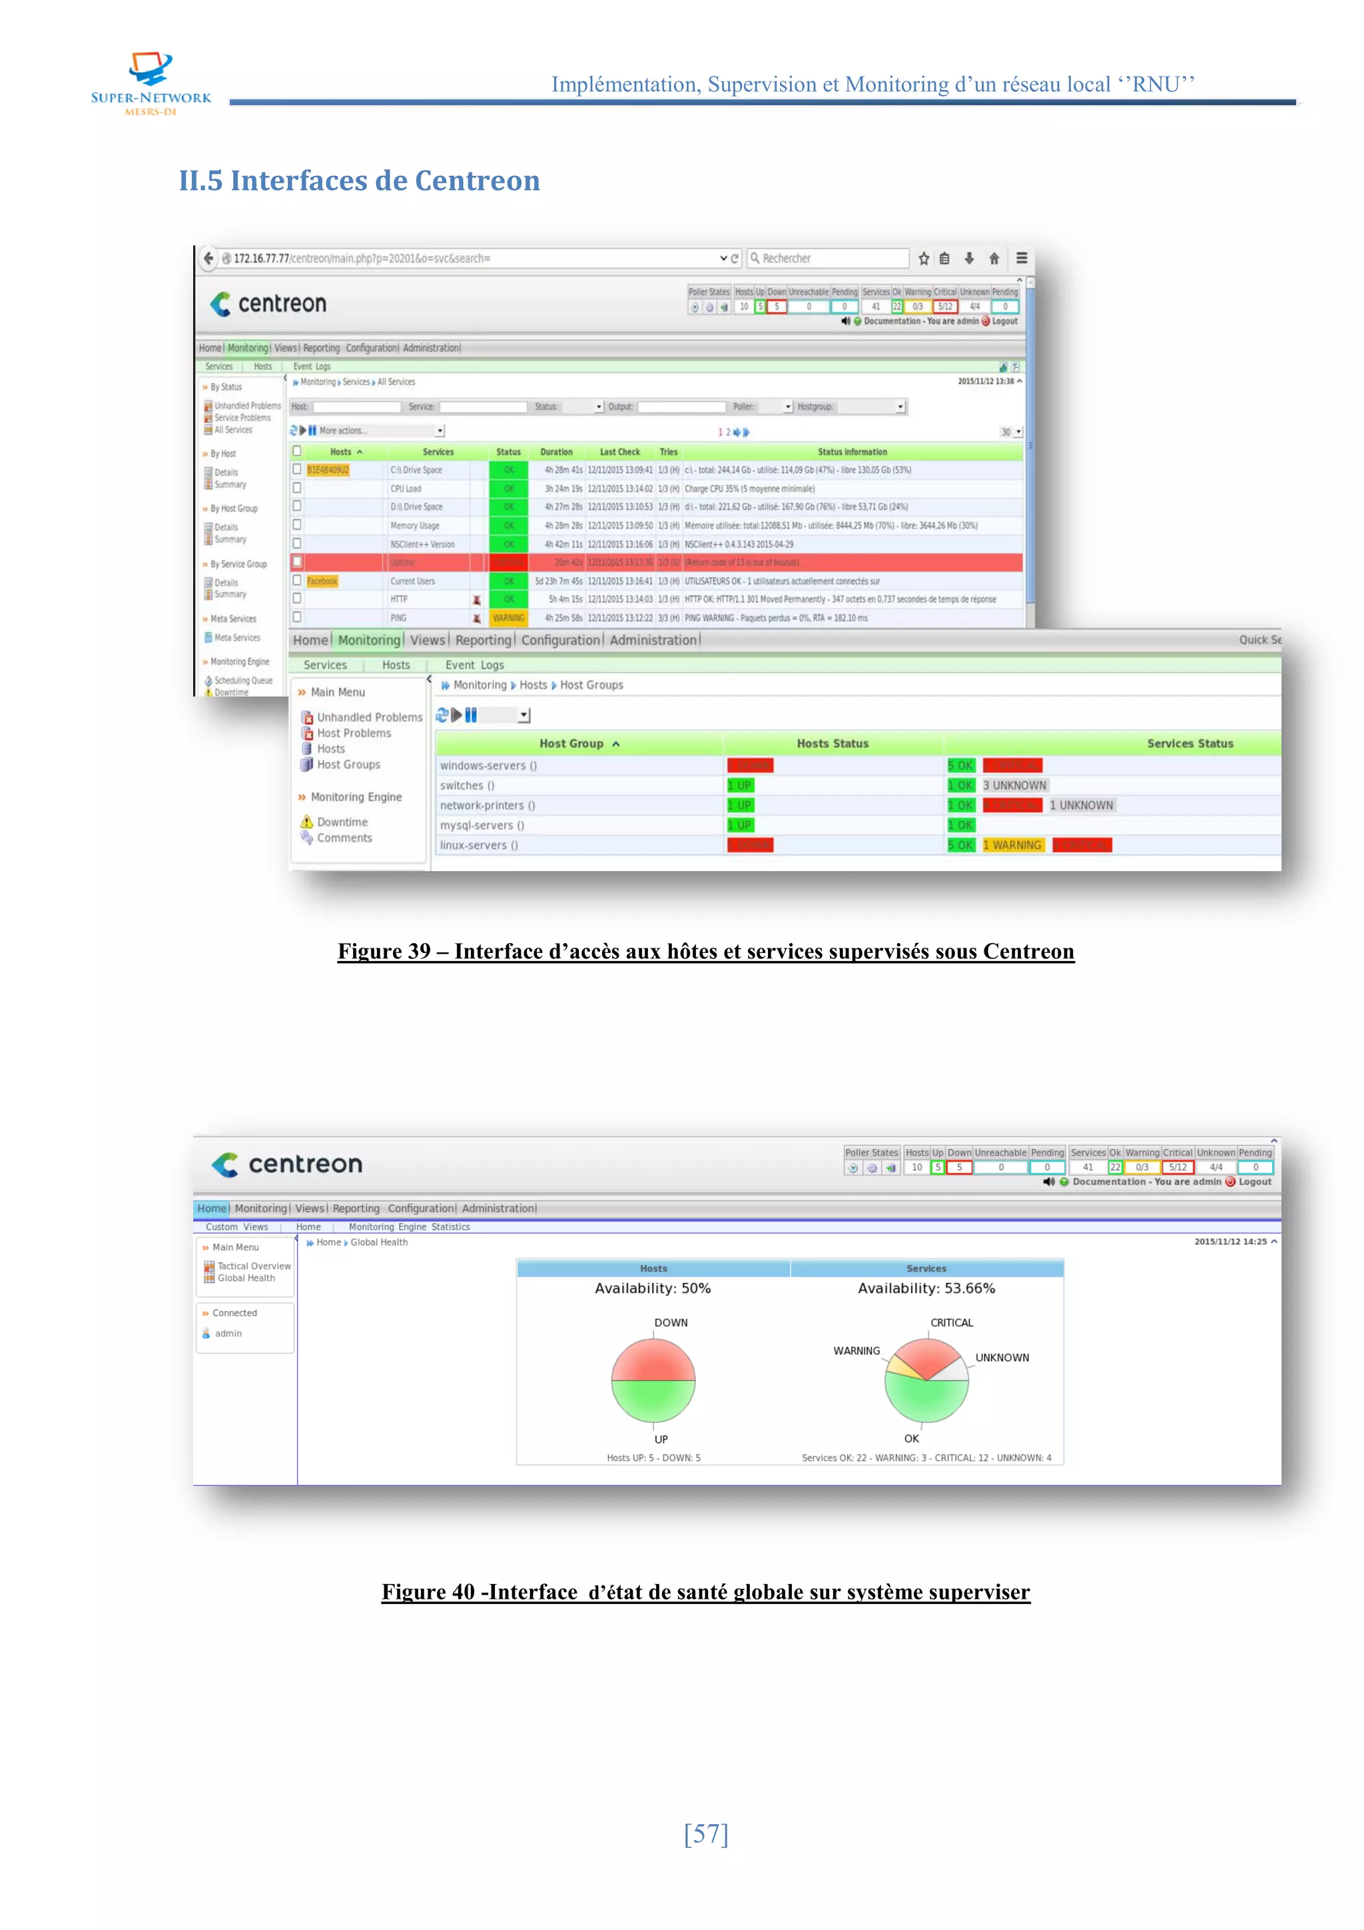Open the Hostgroup filter dropdown
1364x1930 pixels.
[872, 407]
